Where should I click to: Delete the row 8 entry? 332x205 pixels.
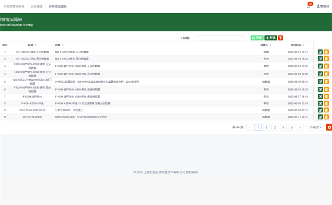point(326,103)
